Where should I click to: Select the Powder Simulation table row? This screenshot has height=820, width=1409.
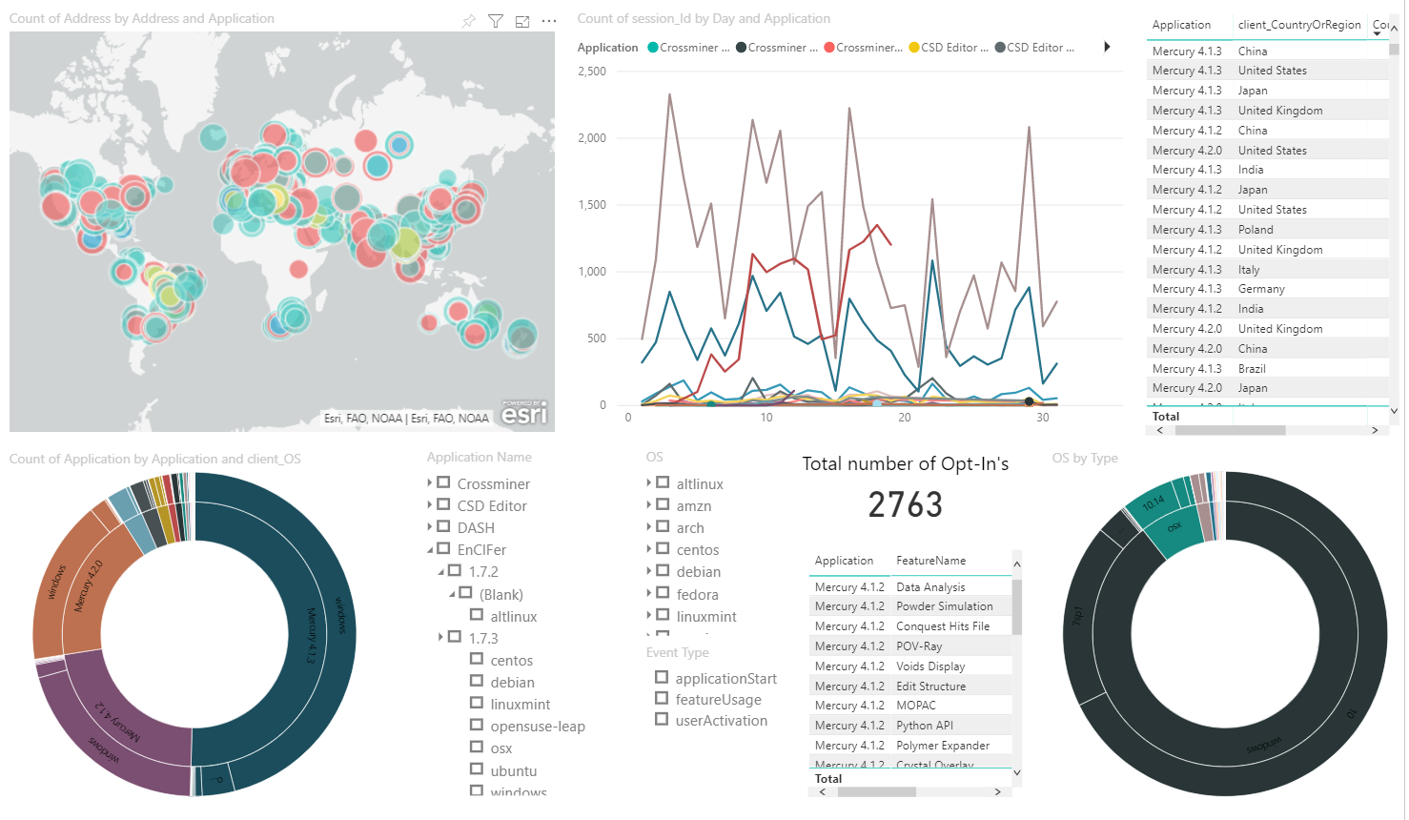point(944,606)
